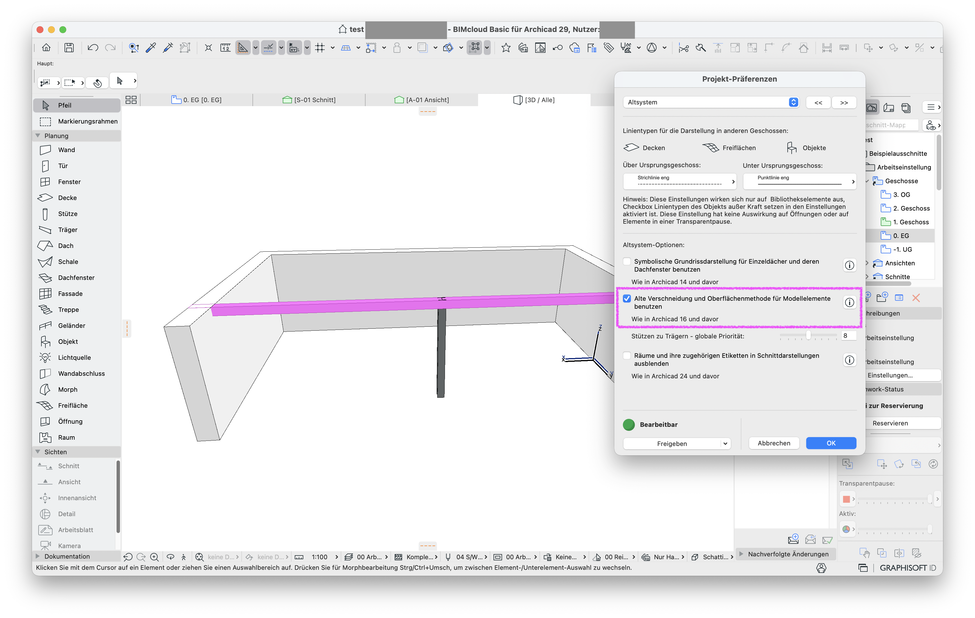Click the Freigeben button
The width and height of the screenshot is (975, 618).
672,444
